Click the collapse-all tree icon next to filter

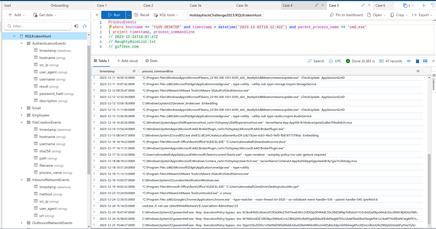coord(76,26)
